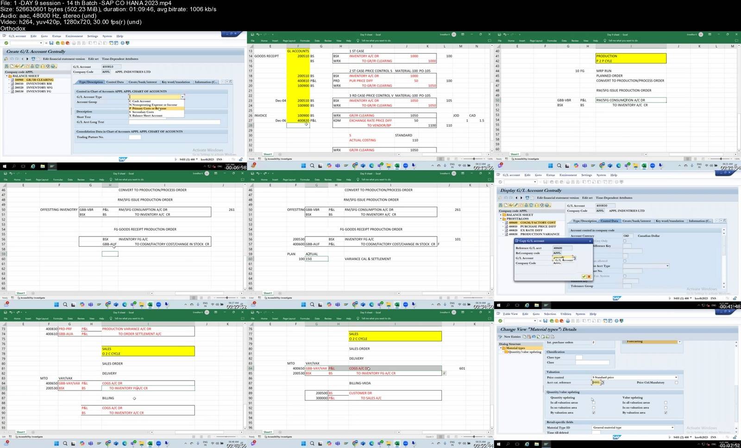741x448 pixels.
Task: Click previous-account arrow in Display G/L Account window
Action: [x=516, y=198]
